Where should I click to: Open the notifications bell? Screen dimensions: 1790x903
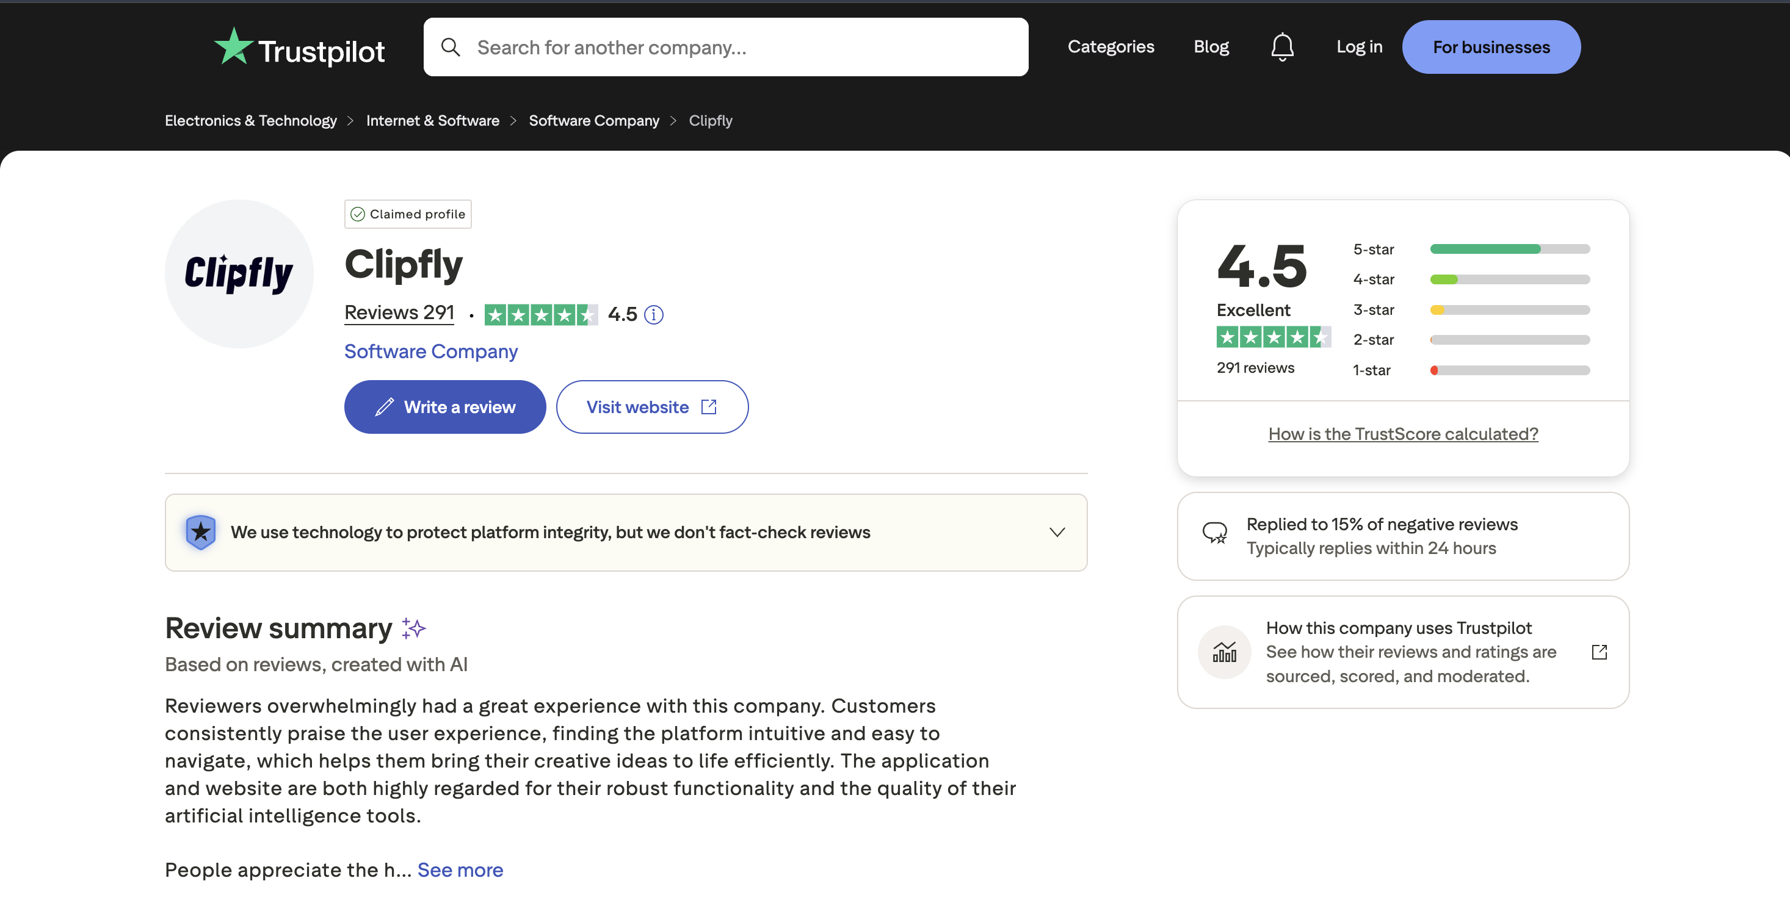[x=1282, y=46]
